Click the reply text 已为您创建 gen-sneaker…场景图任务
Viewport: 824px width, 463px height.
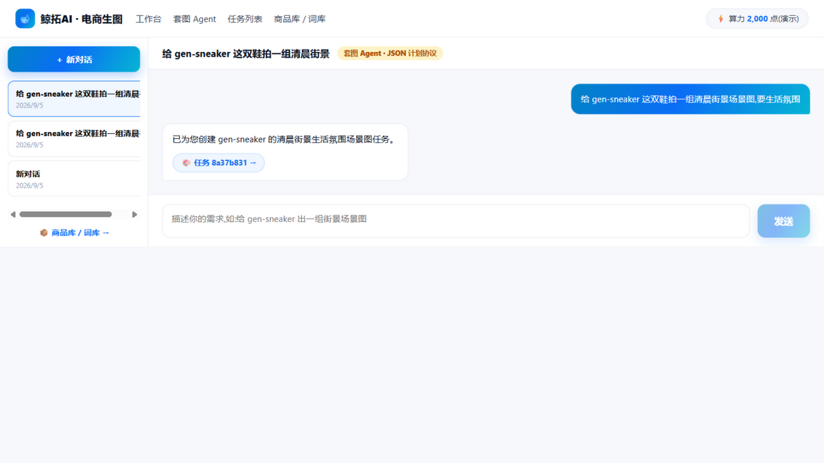(283, 139)
